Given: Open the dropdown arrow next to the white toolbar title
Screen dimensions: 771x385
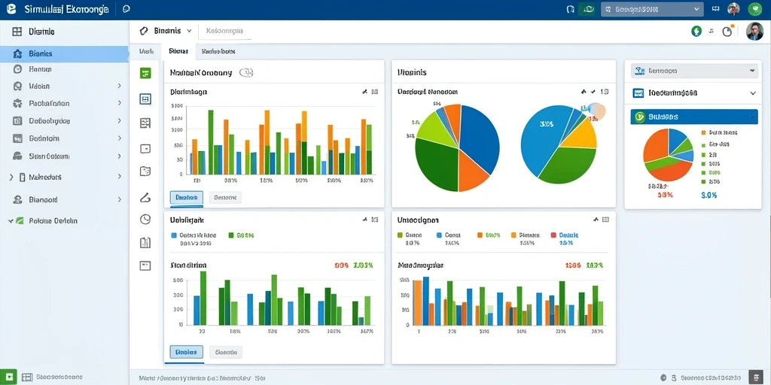Looking at the screenshot, I should point(189,31).
